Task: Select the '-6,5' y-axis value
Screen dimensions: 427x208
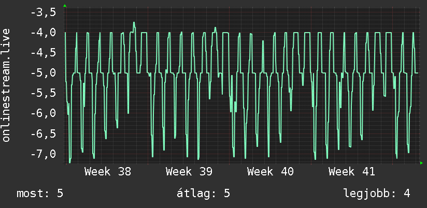Action: 44,133
